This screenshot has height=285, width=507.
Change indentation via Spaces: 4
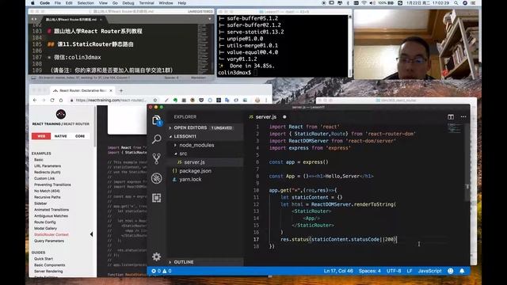click(370, 271)
